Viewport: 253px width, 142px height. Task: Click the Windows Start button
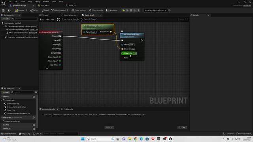click(x=83, y=139)
